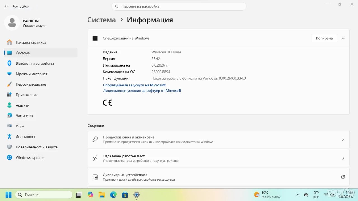Select the 26200.8894 build number

[161, 72]
